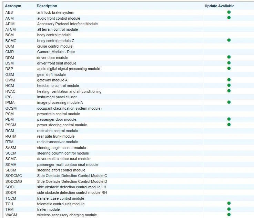Select the instrument panel cluster row
The width and height of the screenshot is (254, 218).
57,97
